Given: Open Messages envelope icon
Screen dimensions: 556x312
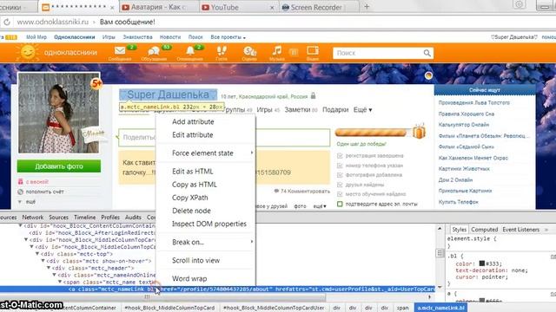Looking at the screenshot, I should pyautogui.click(x=120, y=51).
